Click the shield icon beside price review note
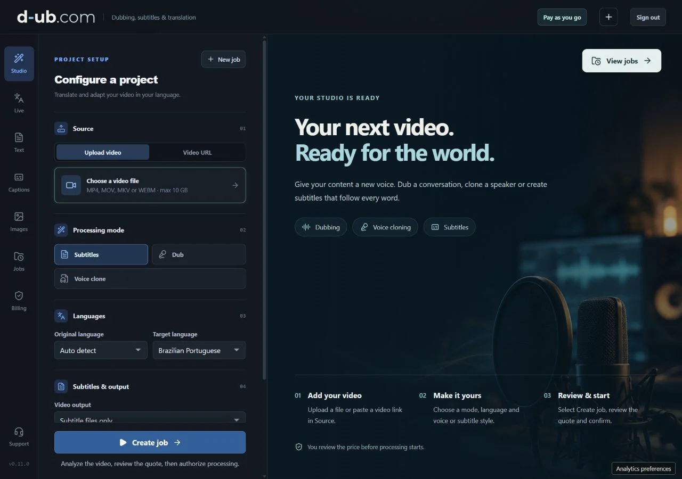 tap(299, 447)
